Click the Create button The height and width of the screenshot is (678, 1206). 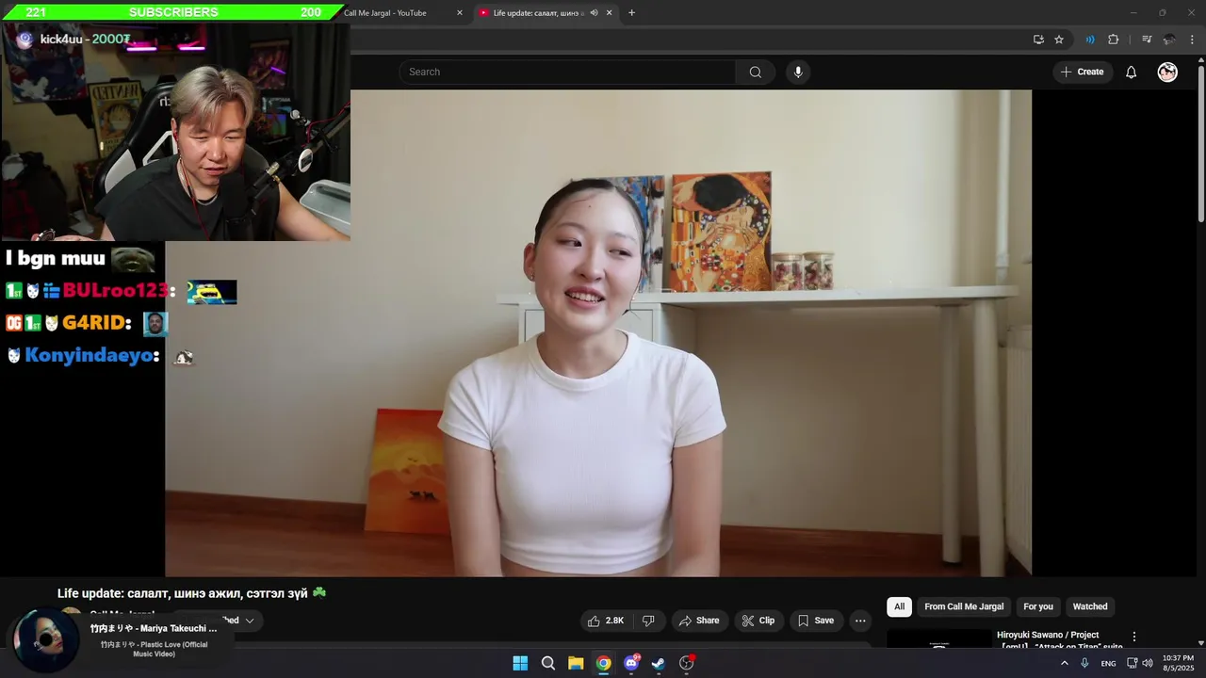click(1082, 73)
